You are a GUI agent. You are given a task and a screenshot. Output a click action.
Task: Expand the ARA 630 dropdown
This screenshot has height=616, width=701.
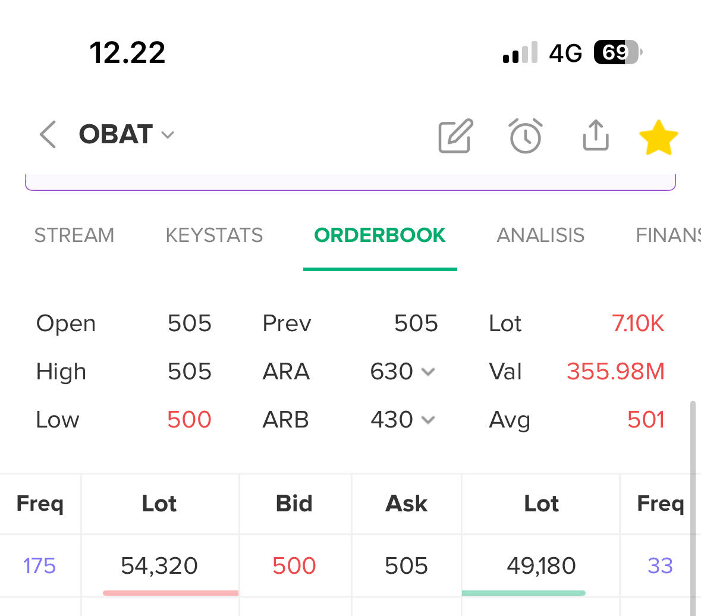428,371
